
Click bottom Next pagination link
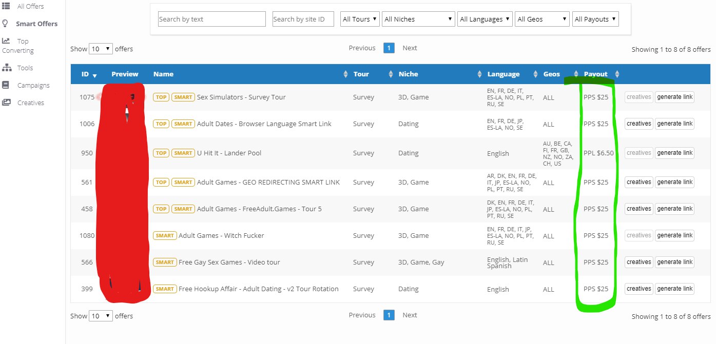coord(410,315)
